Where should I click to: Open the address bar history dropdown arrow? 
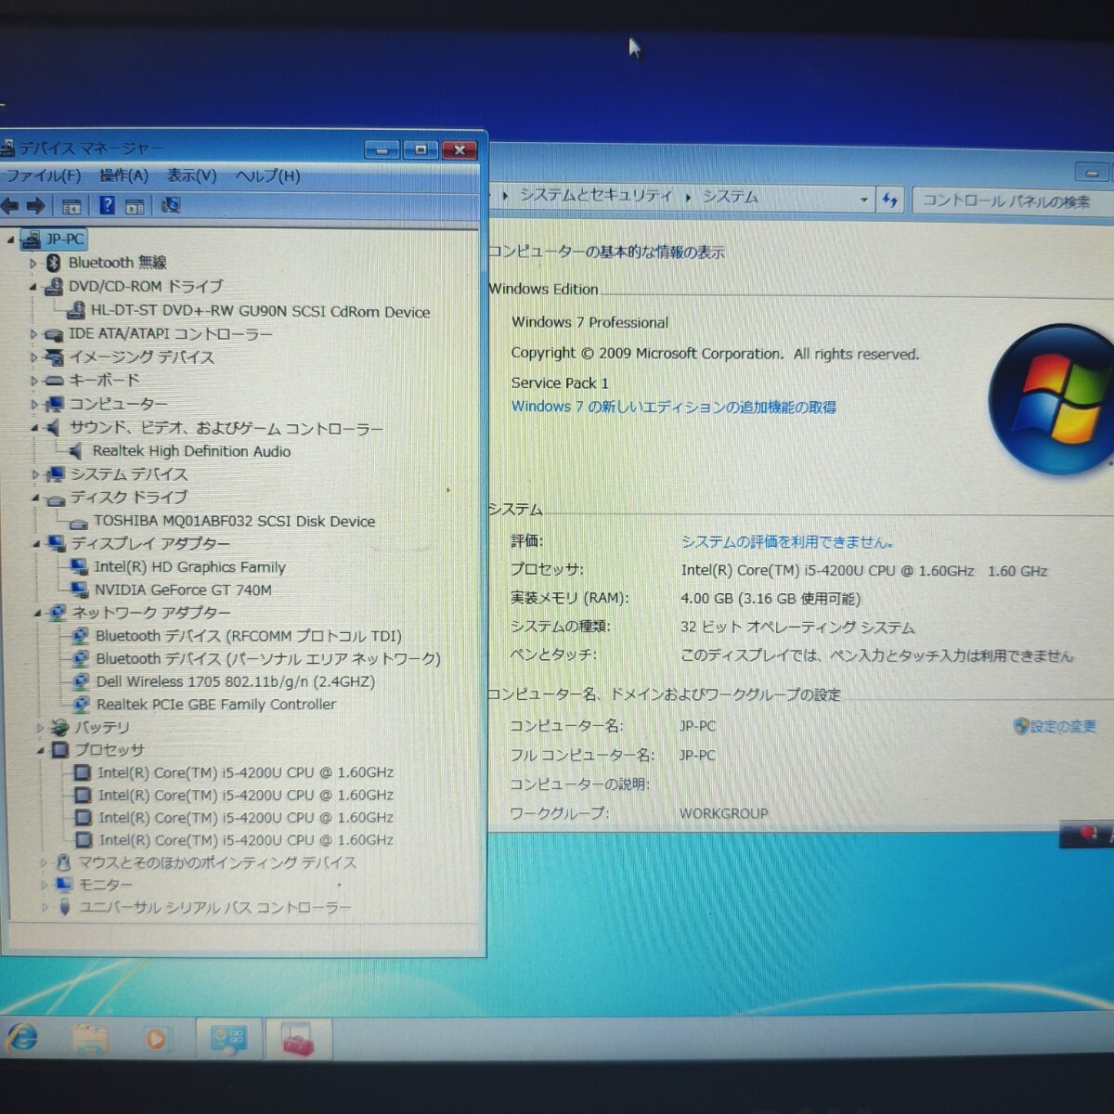(863, 200)
